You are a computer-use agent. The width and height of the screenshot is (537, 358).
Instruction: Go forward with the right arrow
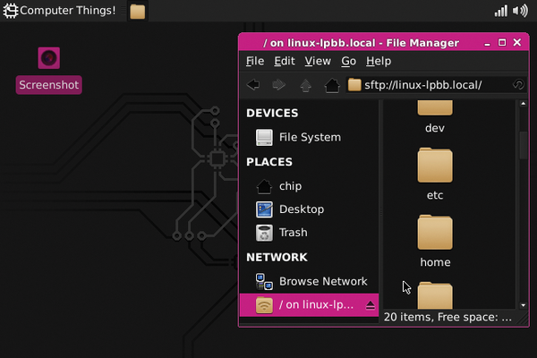tap(278, 85)
